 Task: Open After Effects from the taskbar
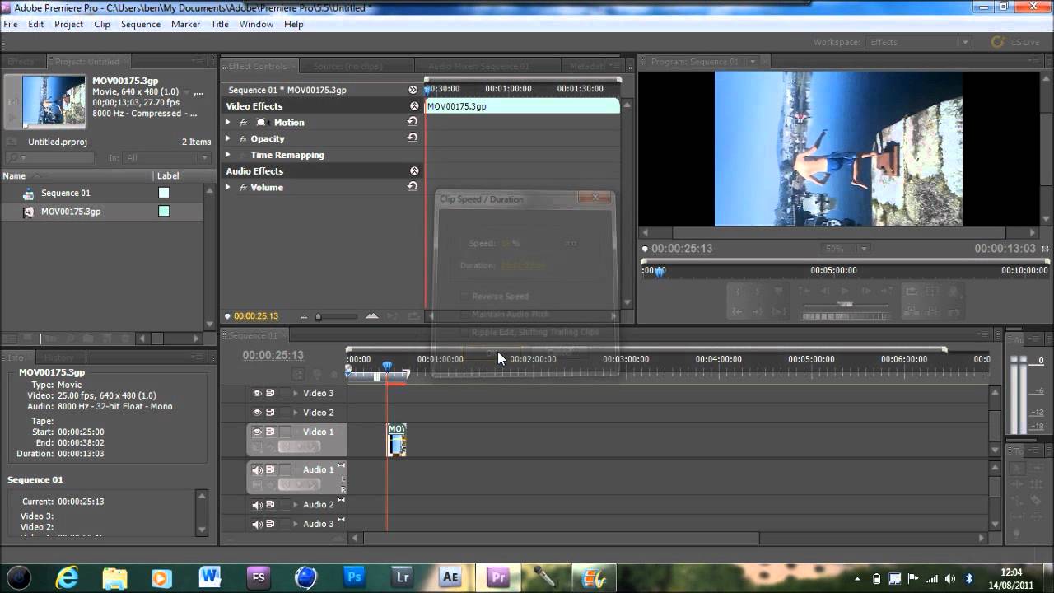(x=450, y=577)
